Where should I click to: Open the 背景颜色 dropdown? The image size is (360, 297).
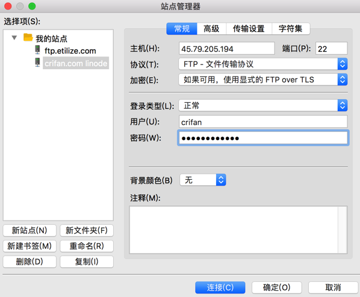point(203,180)
